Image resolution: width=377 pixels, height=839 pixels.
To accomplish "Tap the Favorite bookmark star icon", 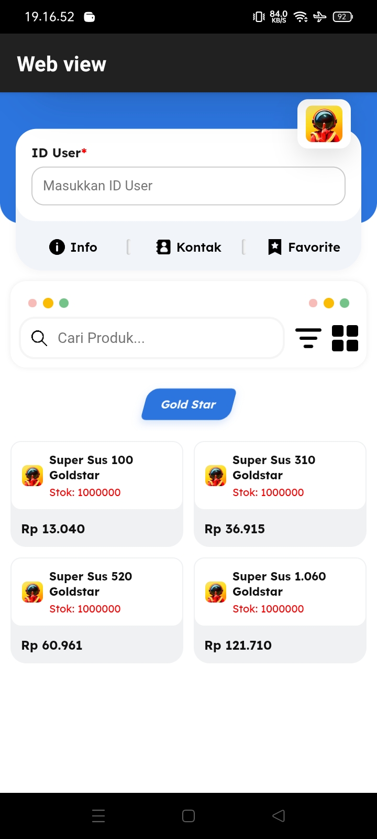I will tap(275, 247).
